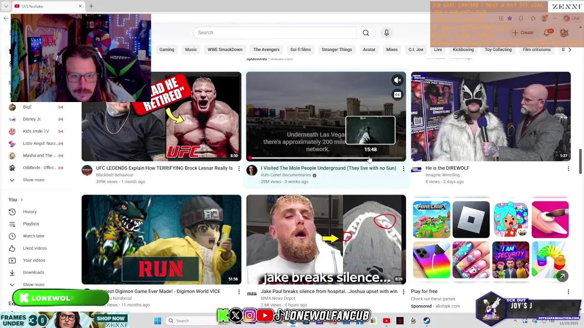Seek in the Mole People preview progress bar
The width and height of the screenshot is (584, 328).
click(x=326, y=158)
